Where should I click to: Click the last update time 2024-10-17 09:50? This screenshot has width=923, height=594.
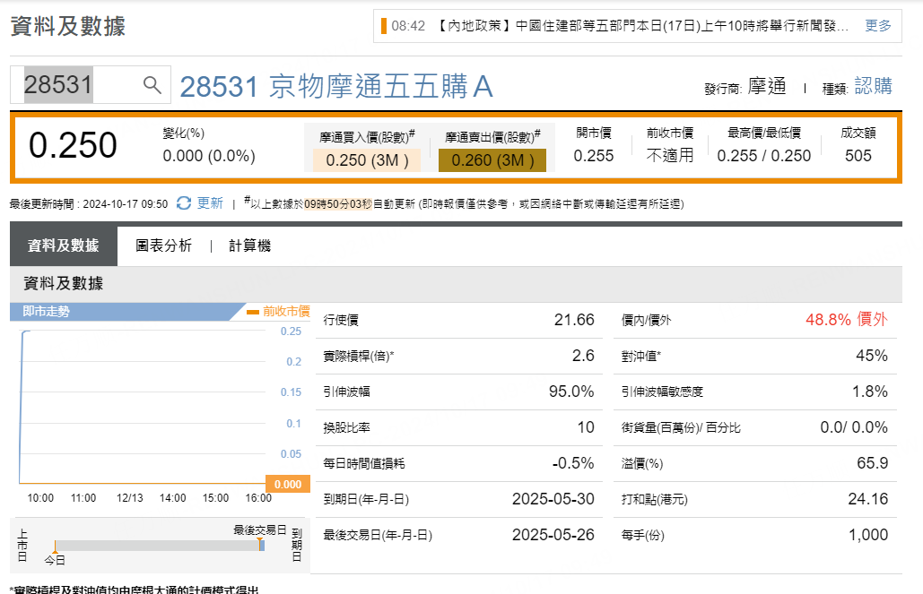pyautogui.click(x=126, y=204)
